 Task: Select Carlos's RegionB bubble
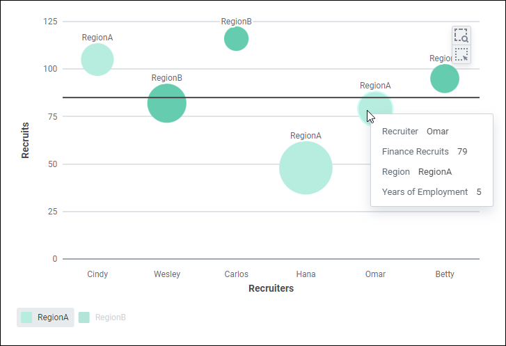coord(236,39)
